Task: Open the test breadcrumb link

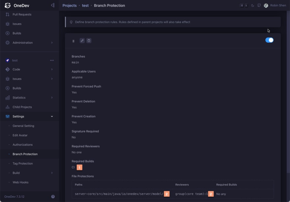Action: point(85,6)
